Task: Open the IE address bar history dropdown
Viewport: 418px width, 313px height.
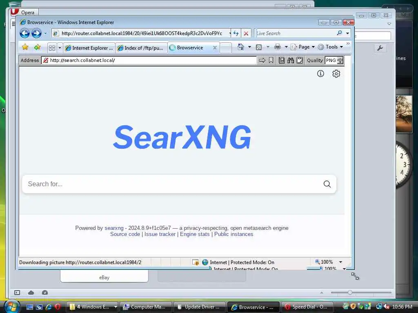Action: (x=230, y=33)
